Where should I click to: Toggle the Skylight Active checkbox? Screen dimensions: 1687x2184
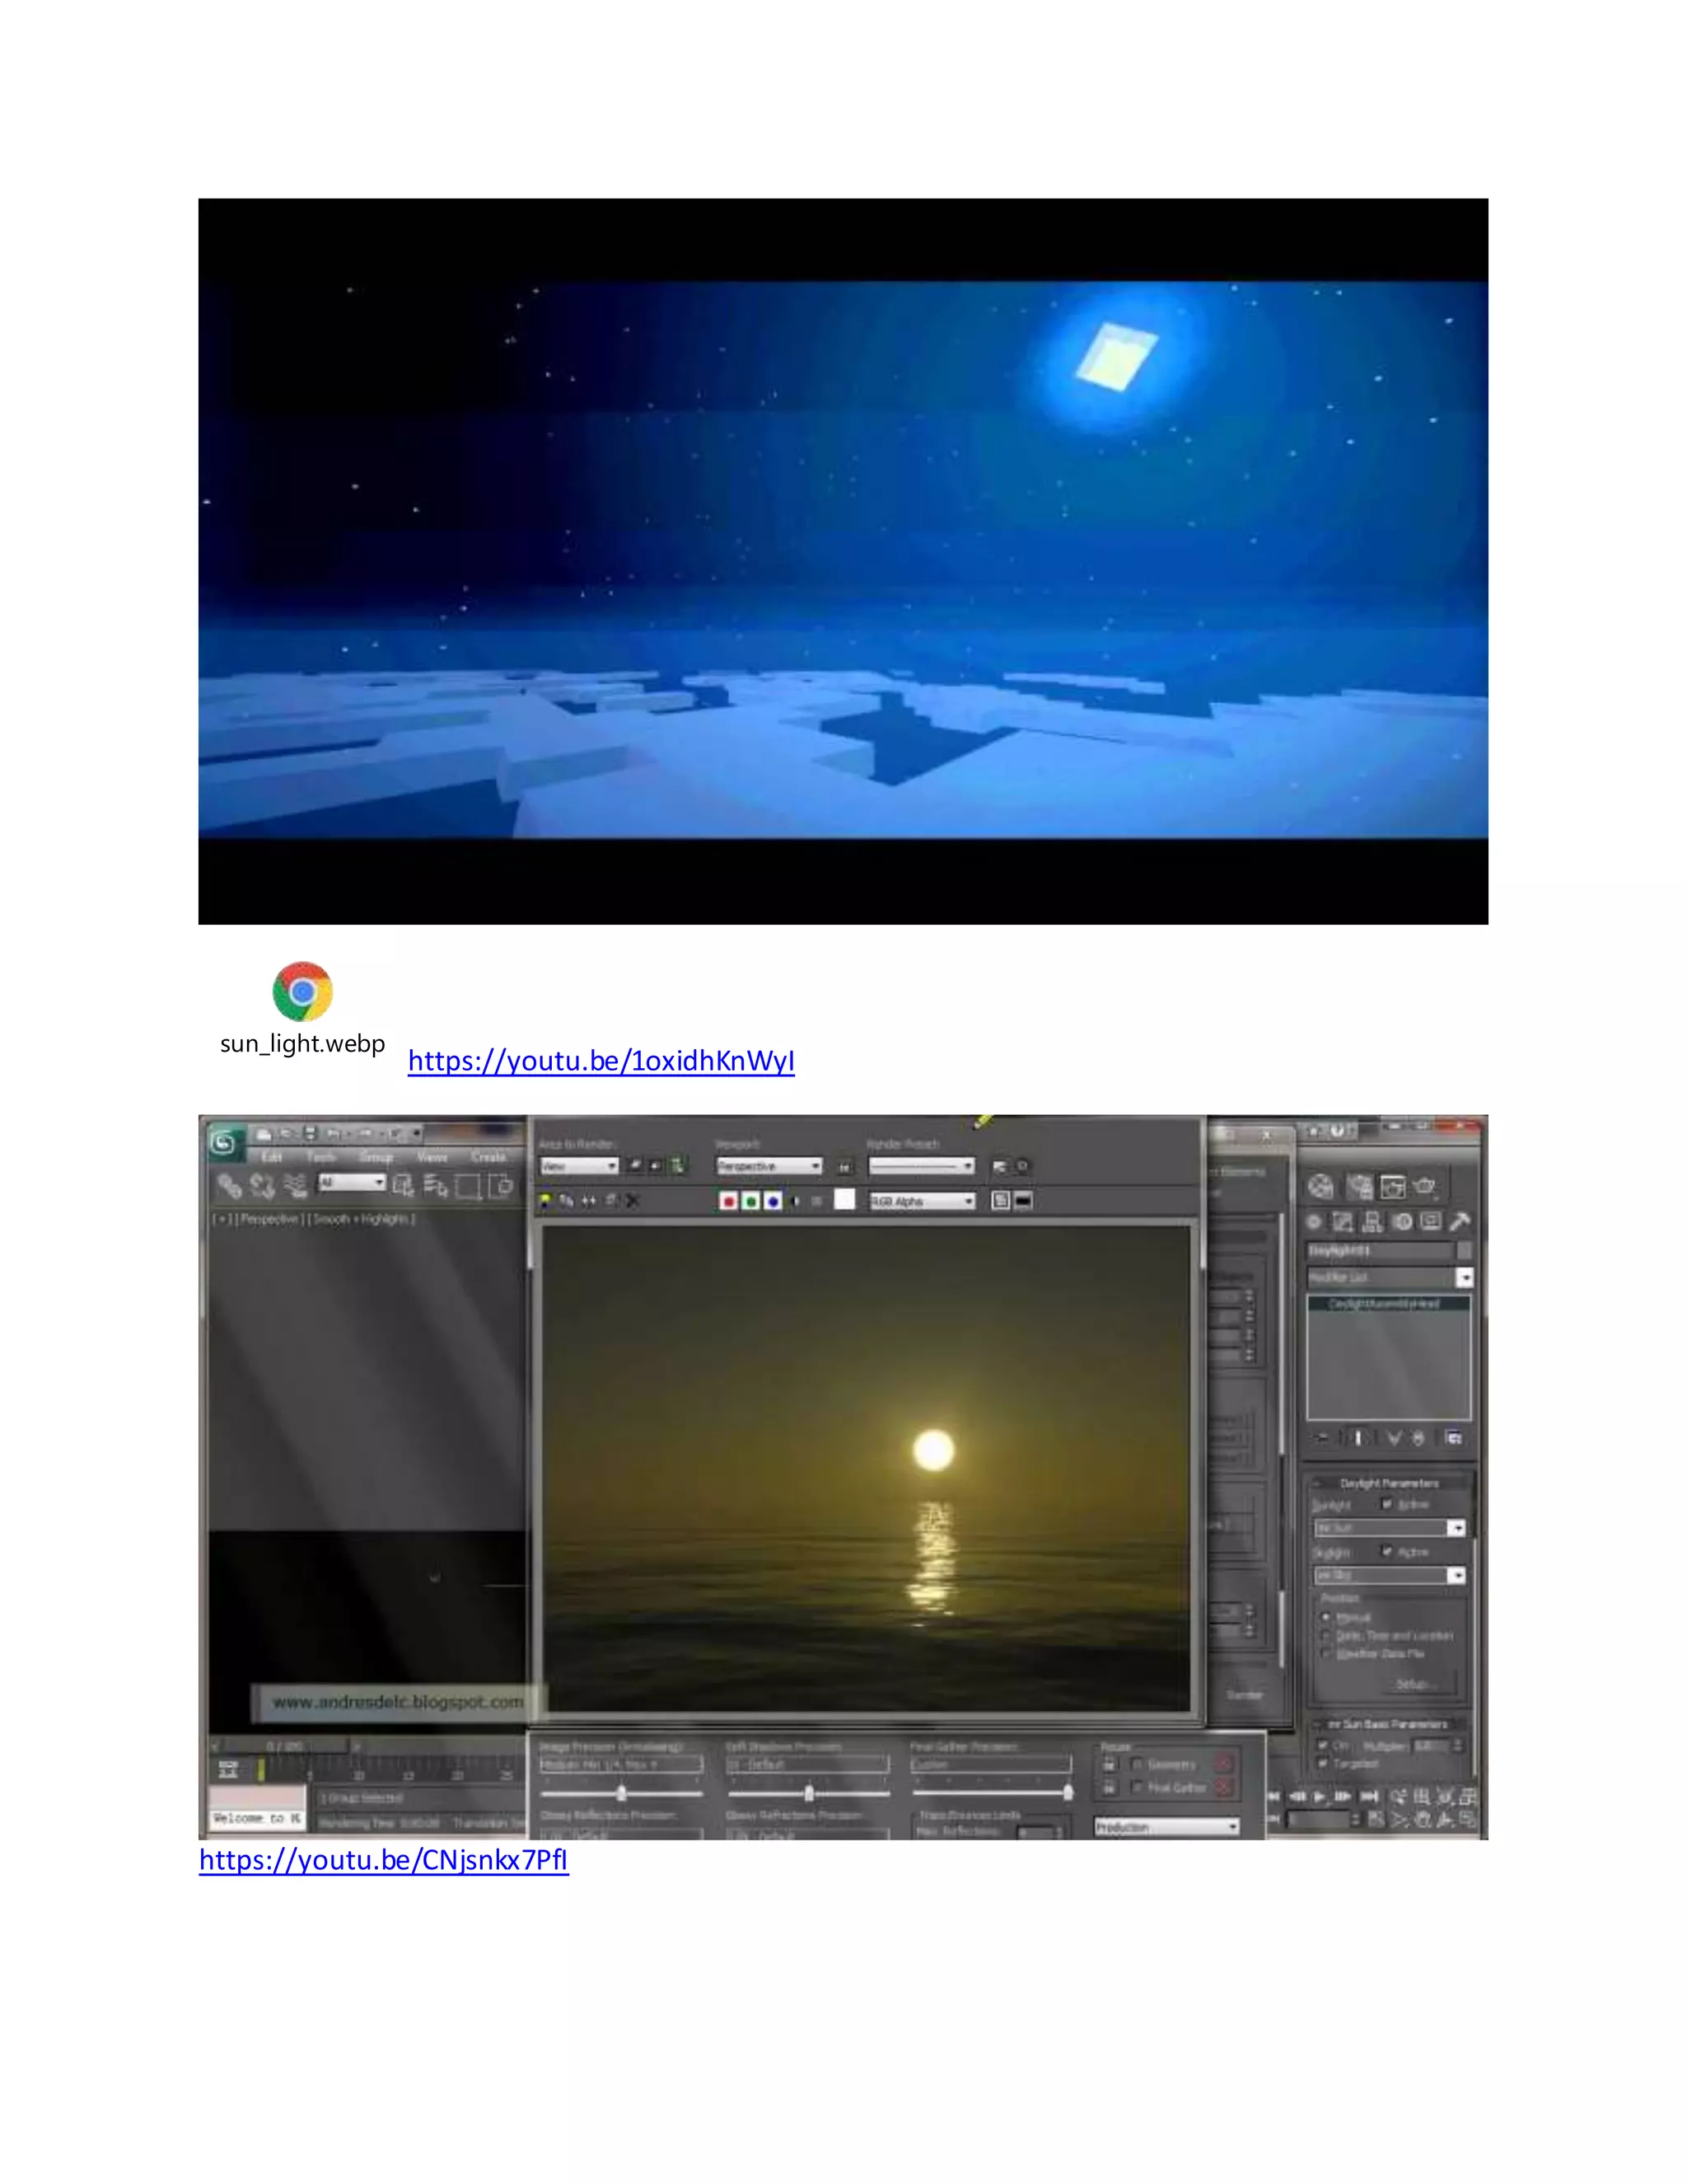tap(1386, 1552)
